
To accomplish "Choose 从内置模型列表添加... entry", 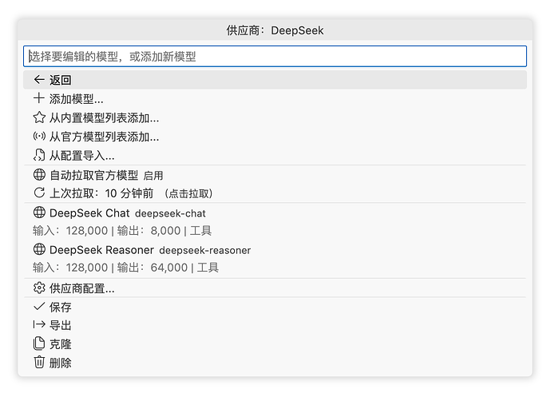I will coord(275,117).
